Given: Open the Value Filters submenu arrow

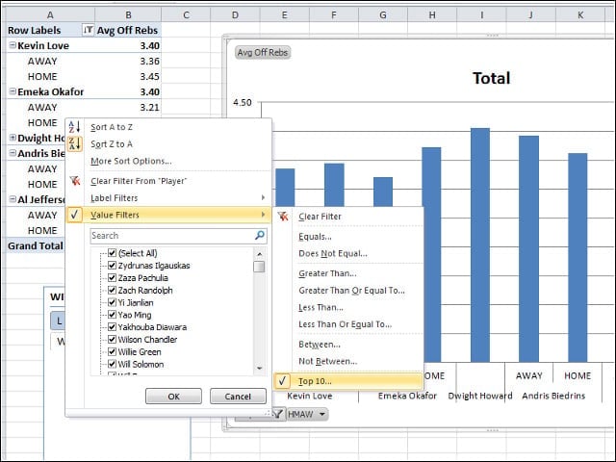Looking at the screenshot, I should click(x=263, y=215).
